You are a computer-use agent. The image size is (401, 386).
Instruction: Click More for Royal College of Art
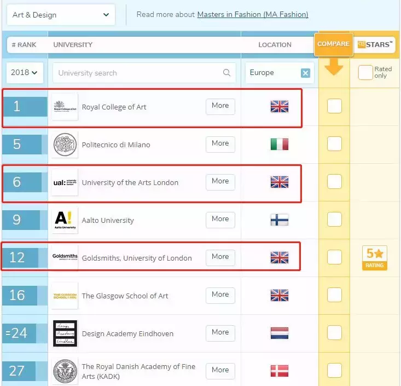220,106
